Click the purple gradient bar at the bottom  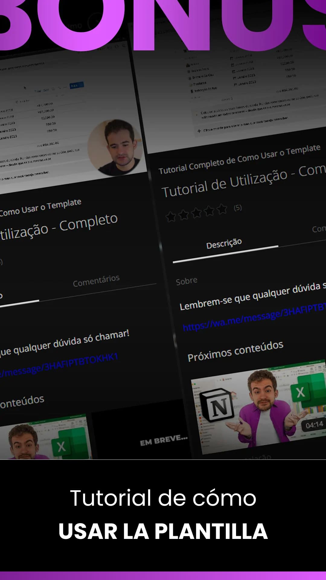[x=163, y=575]
